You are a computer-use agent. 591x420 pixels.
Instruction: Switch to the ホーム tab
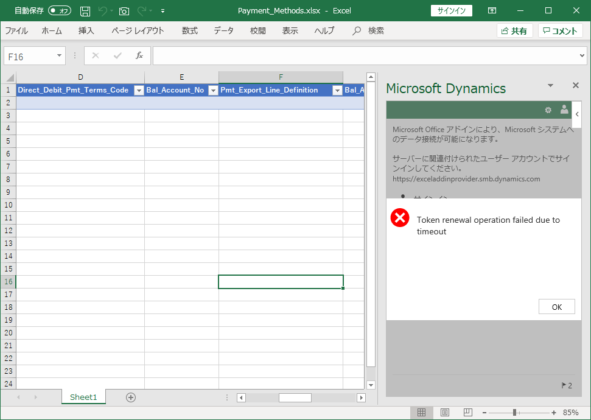52,30
